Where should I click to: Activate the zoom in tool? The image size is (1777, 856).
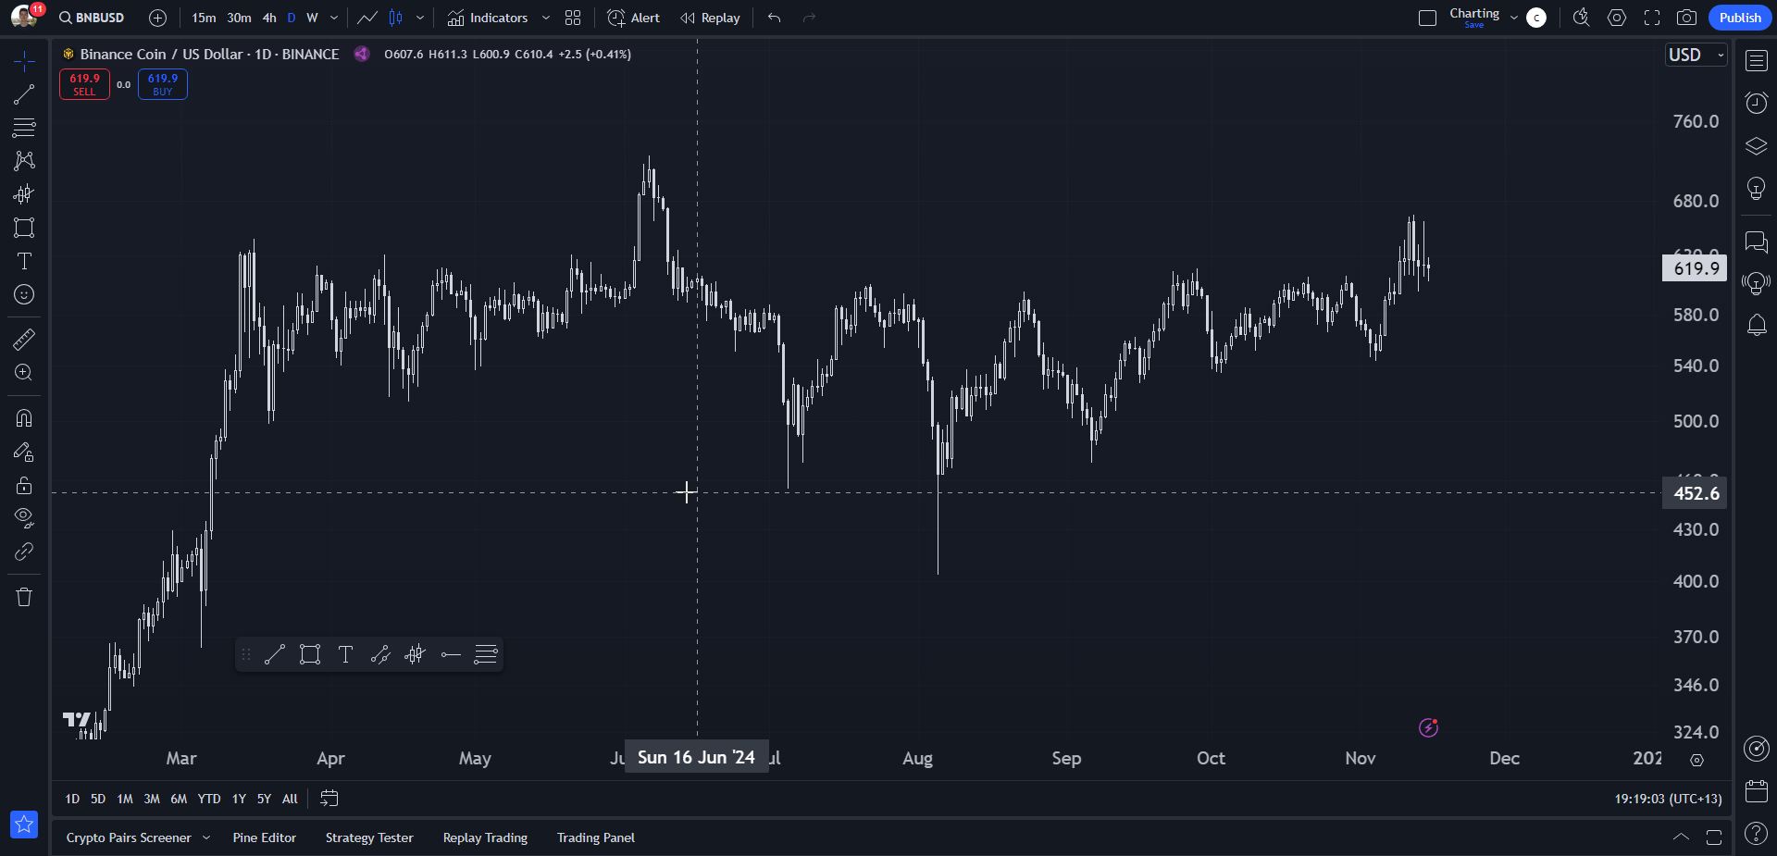click(24, 373)
